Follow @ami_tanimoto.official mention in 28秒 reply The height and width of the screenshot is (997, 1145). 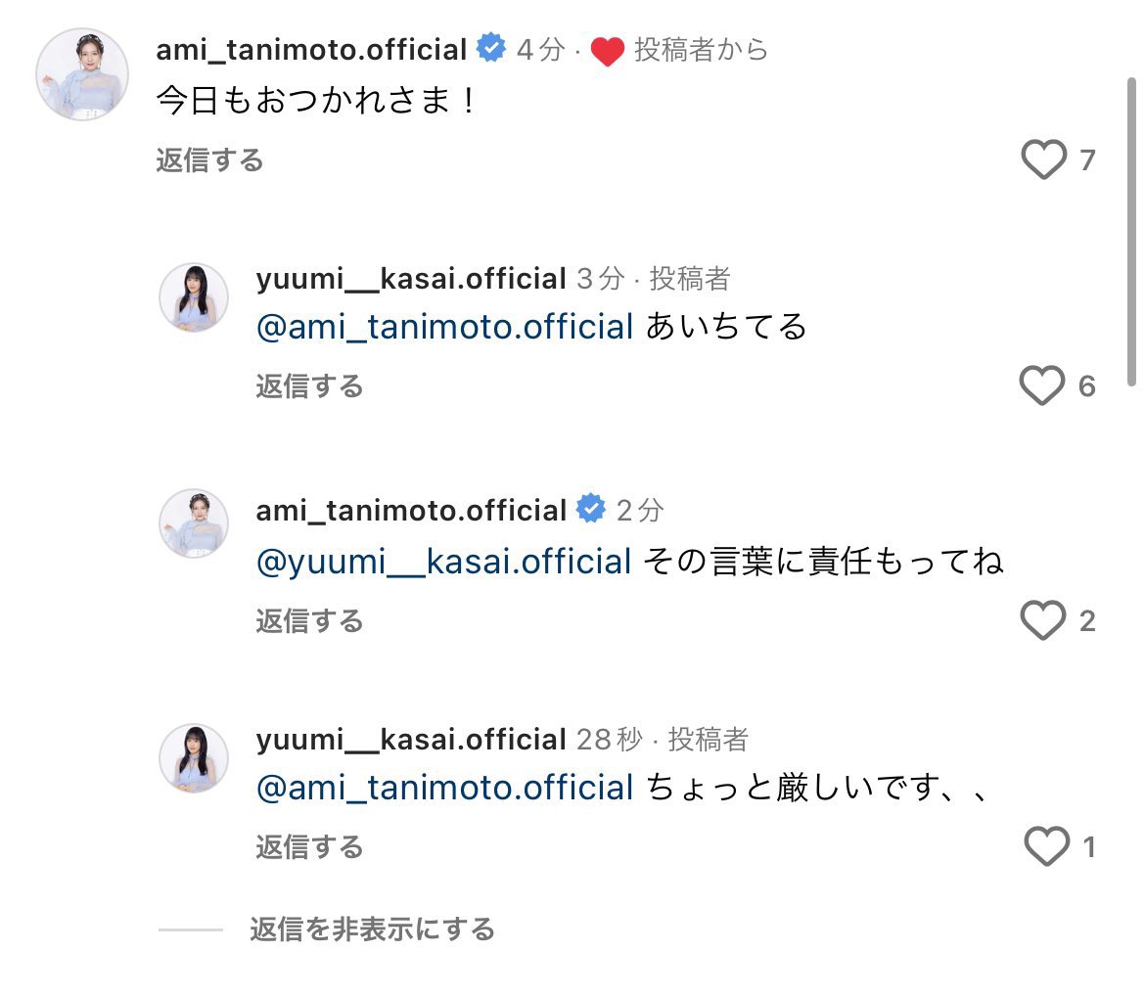[444, 788]
